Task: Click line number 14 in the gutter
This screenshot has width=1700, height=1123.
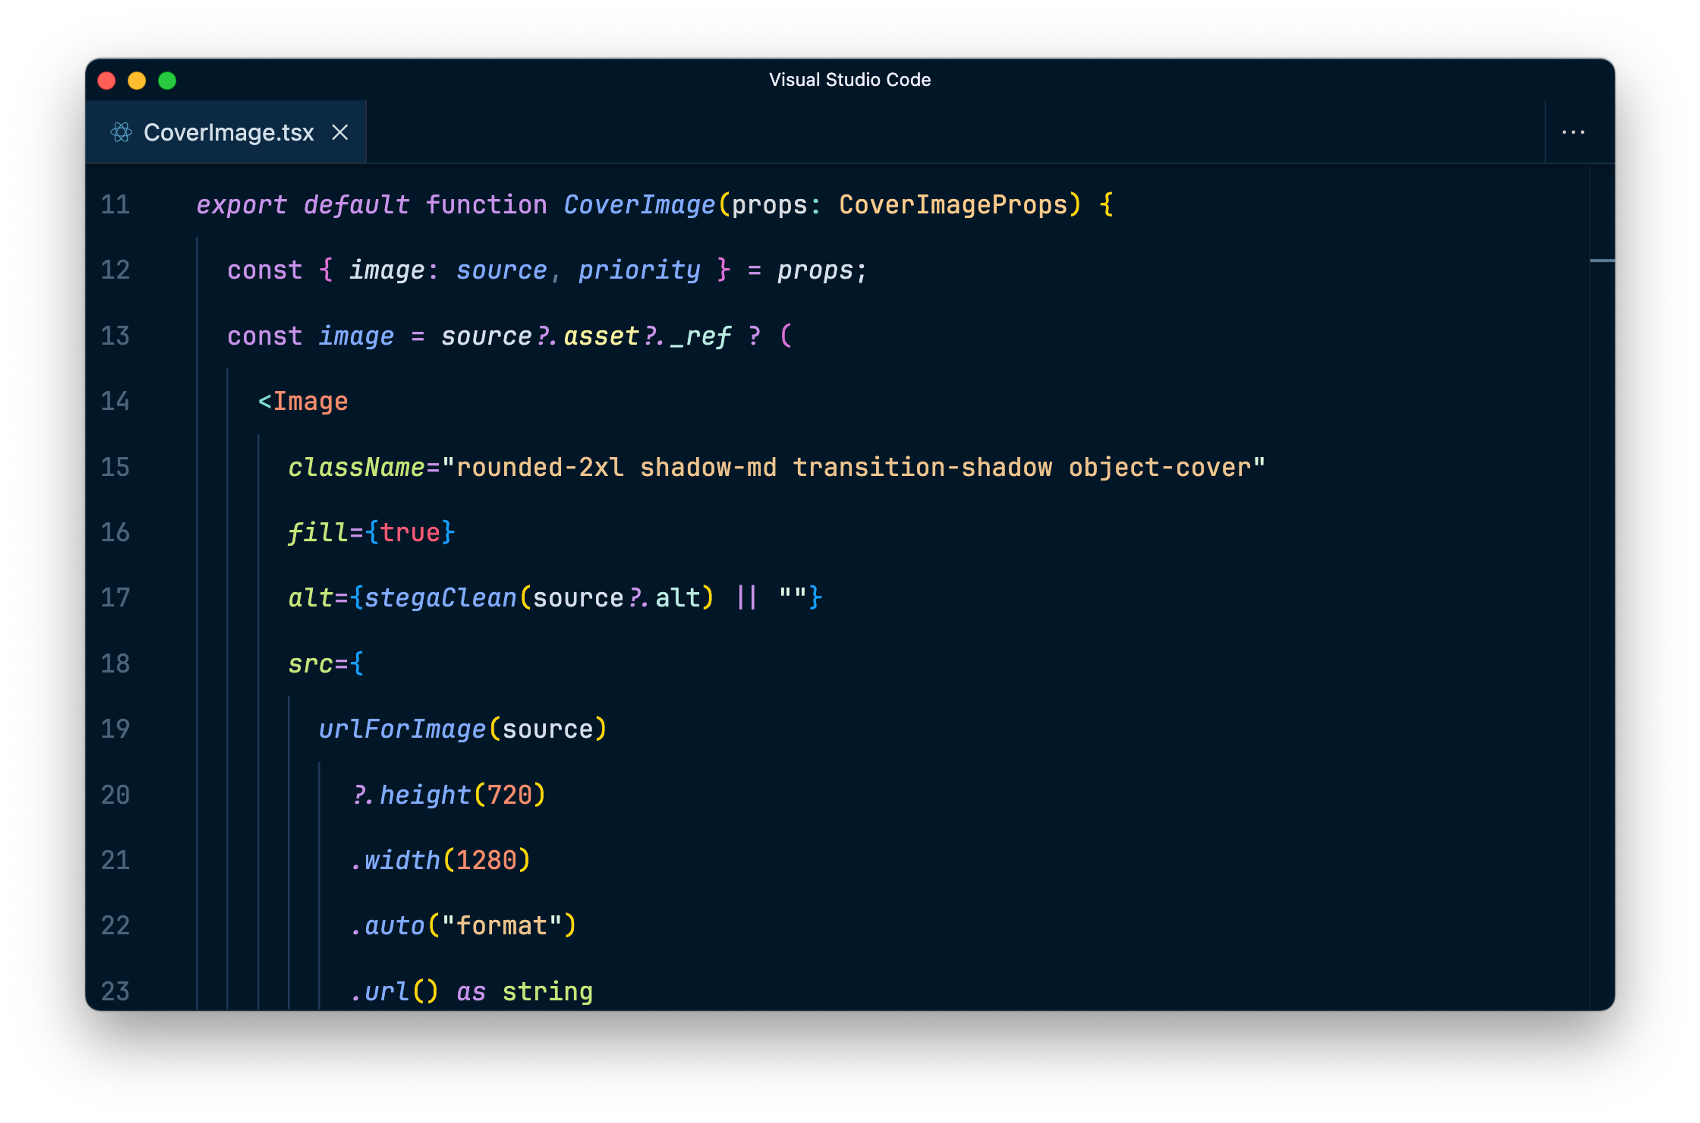Action: [115, 401]
